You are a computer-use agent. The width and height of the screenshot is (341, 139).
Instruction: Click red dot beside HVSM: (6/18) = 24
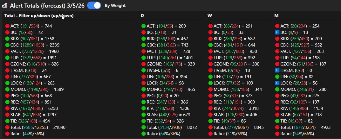point(7,70)
